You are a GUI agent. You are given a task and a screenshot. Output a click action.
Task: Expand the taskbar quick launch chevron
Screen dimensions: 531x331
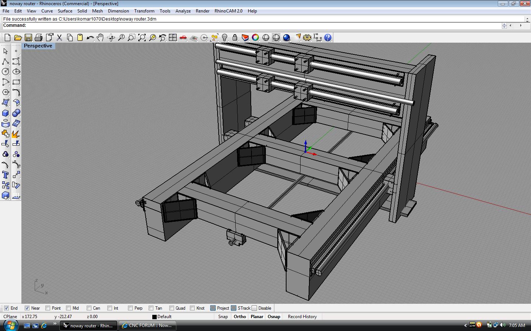point(55,324)
